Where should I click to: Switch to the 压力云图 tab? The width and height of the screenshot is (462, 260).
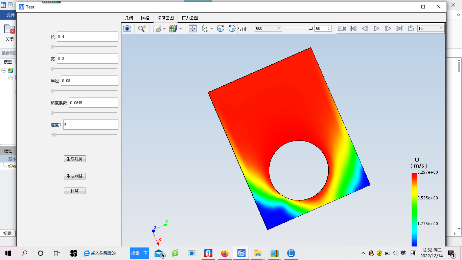click(x=190, y=18)
